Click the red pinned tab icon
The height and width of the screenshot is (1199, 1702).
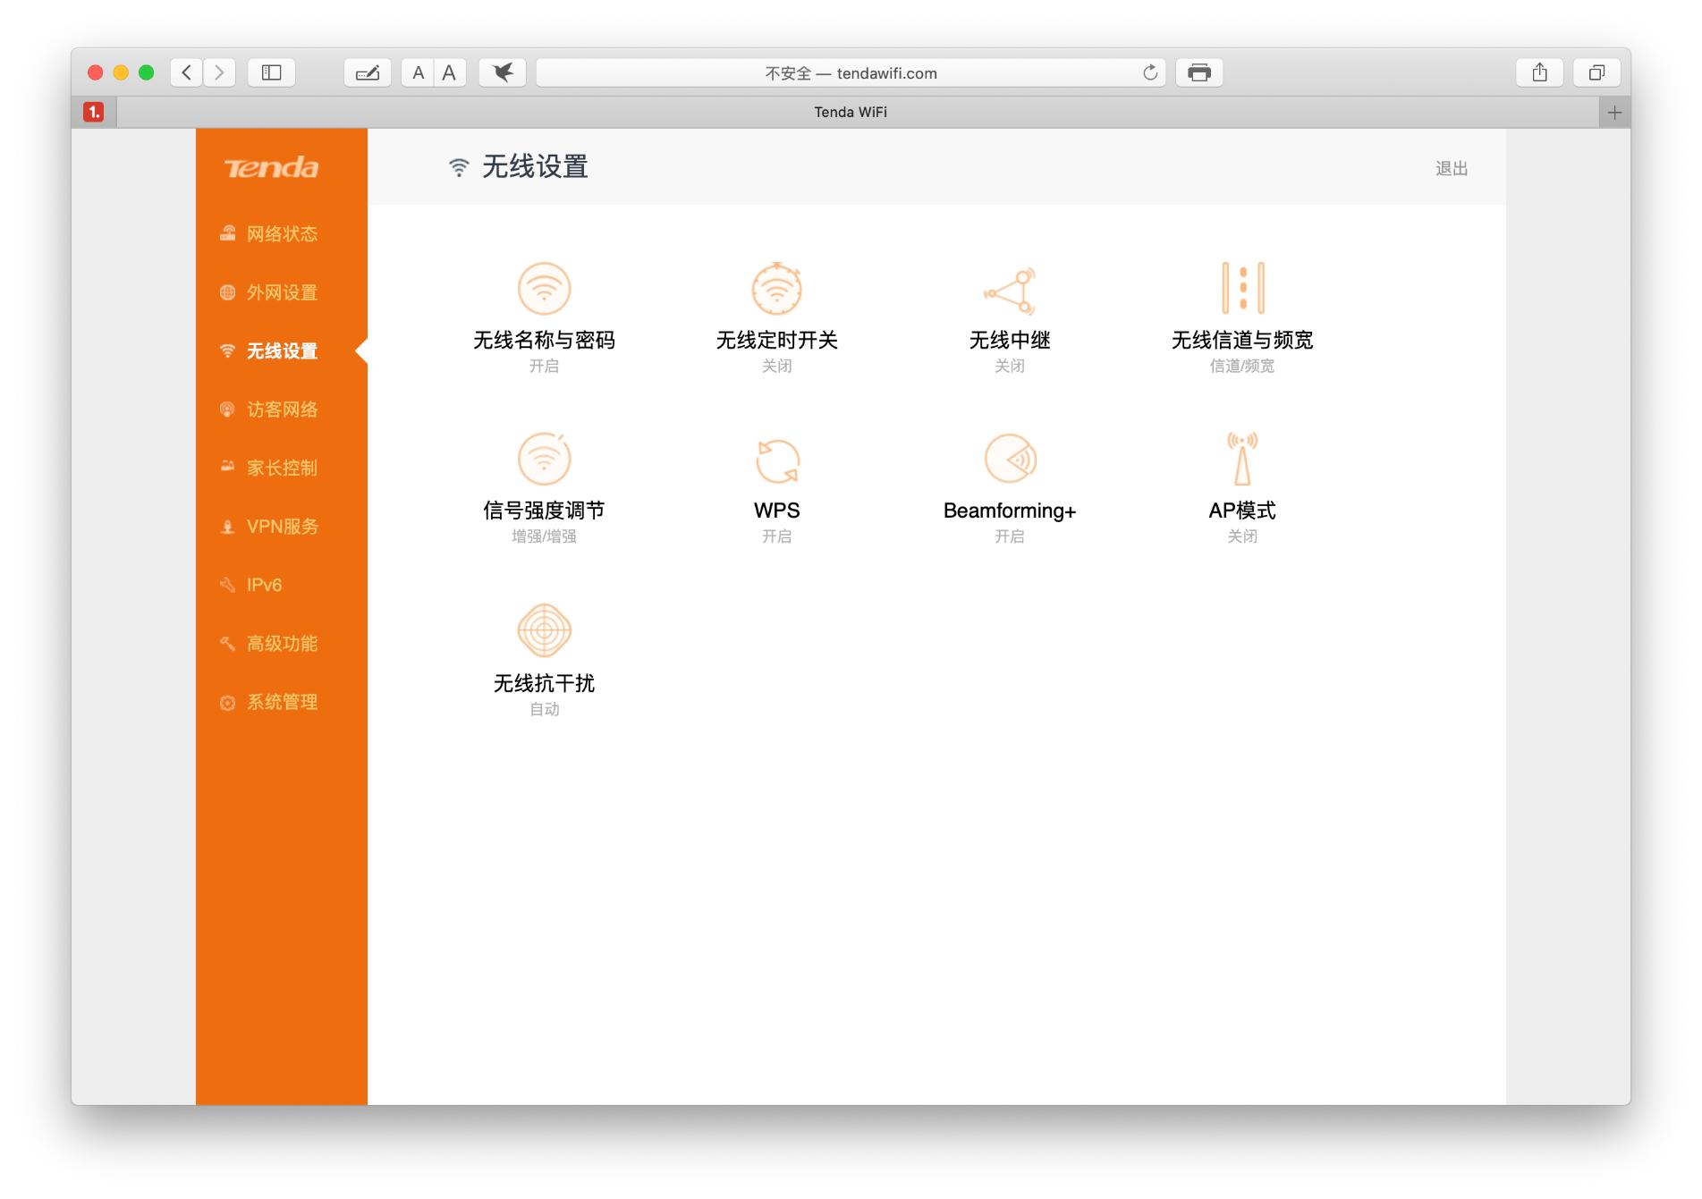click(94, 112)
